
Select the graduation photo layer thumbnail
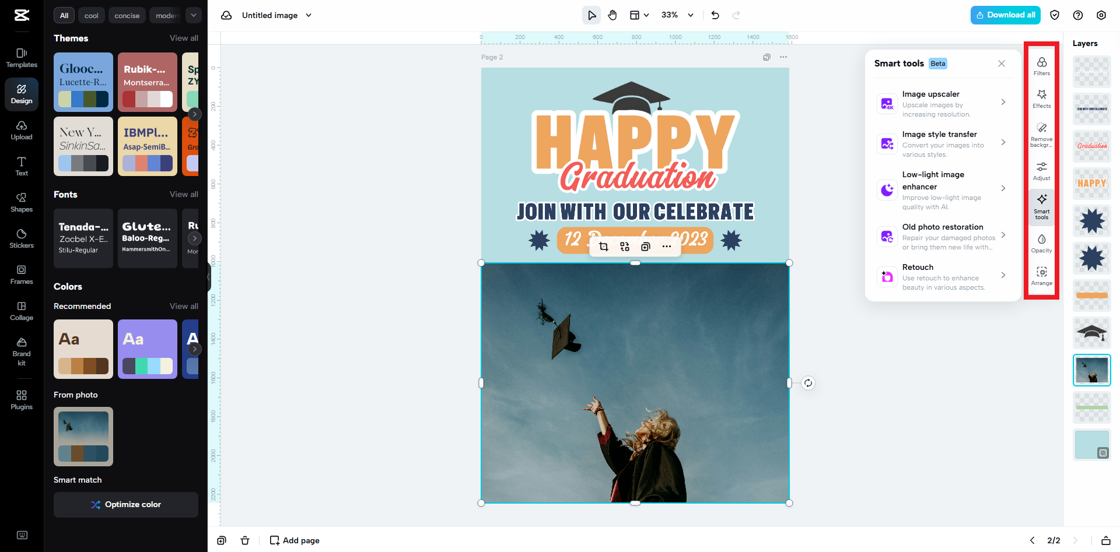click(x=1091, y=370)
